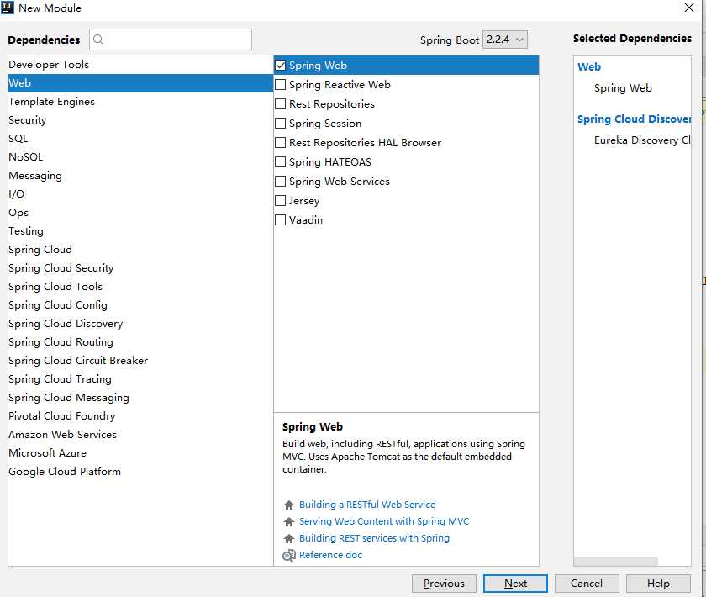Open the Reference doc link
This screenshot has height=597, width=706.
pos(330,555)
